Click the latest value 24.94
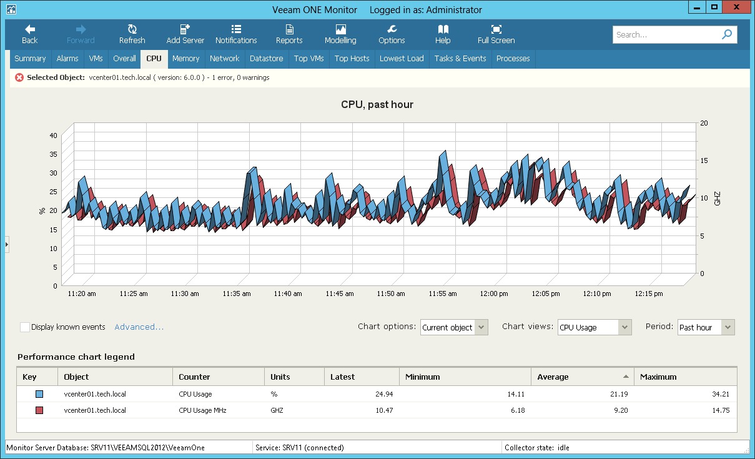This screenshot has width=755, height=459. (x=383, y=394)
